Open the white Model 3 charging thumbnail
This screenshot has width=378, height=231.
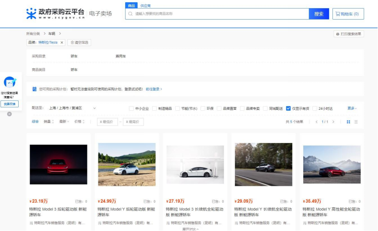point(195,164)
